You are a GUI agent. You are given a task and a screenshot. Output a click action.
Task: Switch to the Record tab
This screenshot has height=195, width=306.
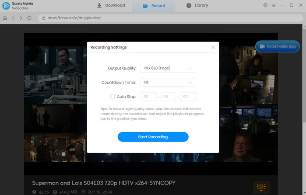154,6
